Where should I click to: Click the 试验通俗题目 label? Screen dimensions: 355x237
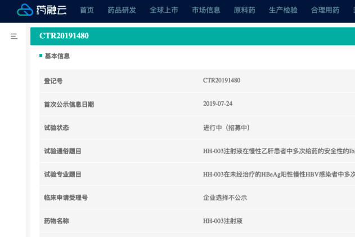(62, 151)
